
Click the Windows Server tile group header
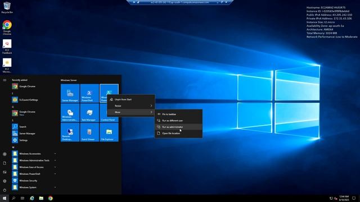[x=69, y=80]
